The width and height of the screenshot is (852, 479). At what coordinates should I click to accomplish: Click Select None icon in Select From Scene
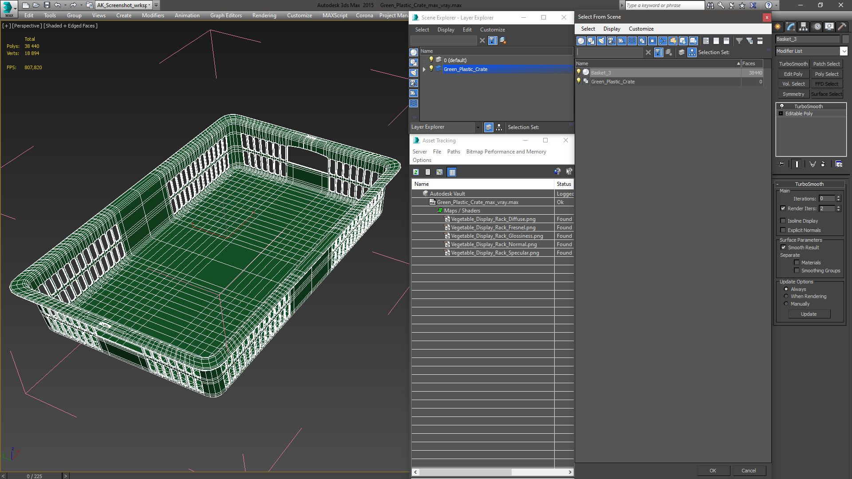716,41
